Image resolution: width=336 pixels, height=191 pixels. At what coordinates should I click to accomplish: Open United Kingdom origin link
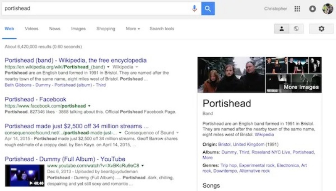[249, 144]
